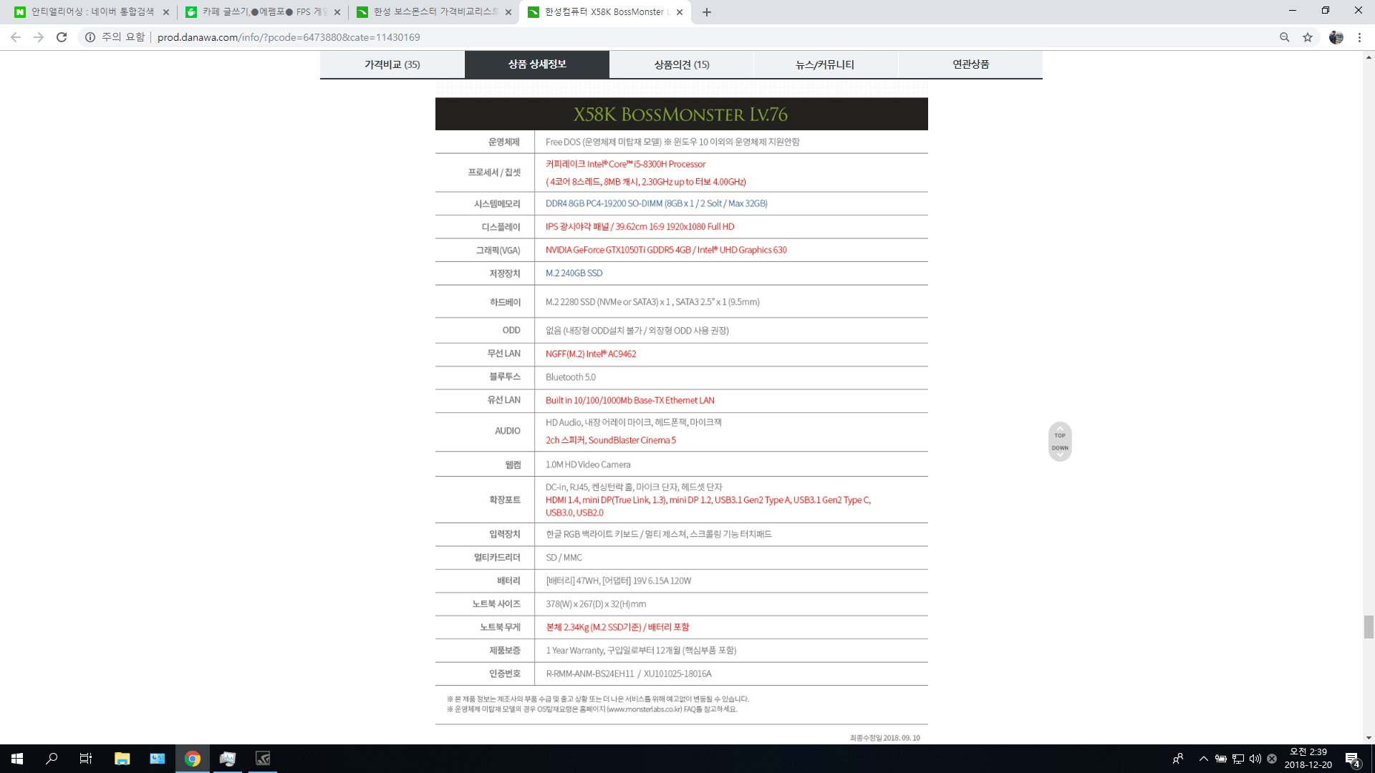Open a new browser tab

[707, 12]
